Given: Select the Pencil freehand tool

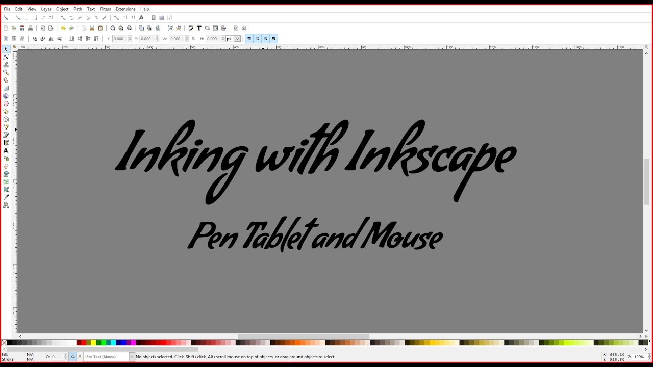Looking at the screenshot, I should coord(6,127).
